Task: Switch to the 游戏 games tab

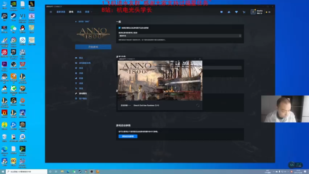Action: 71,12
